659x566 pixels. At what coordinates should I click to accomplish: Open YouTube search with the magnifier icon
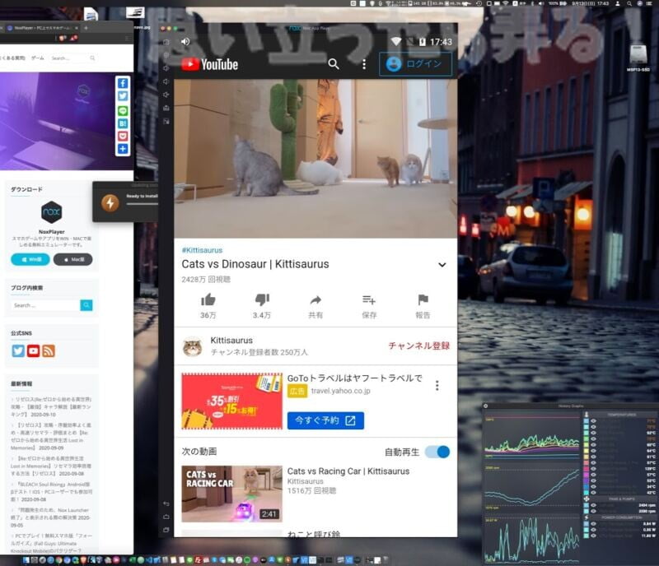click(x=334, y=64)
